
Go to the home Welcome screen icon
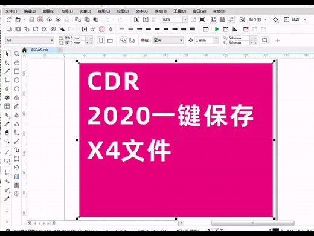(x=24, y=50)
